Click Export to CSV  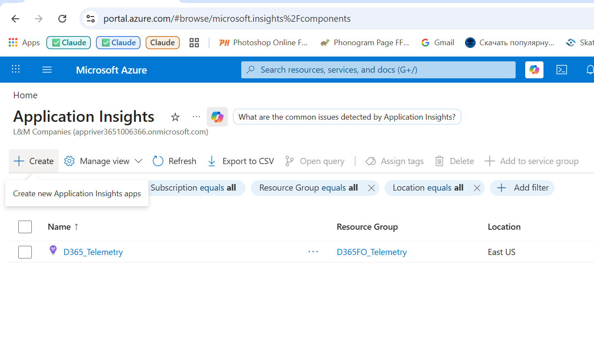(x=241, y=161)
